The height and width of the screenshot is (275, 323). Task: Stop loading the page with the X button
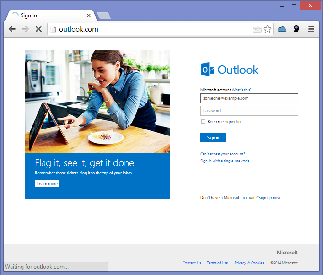38,29
